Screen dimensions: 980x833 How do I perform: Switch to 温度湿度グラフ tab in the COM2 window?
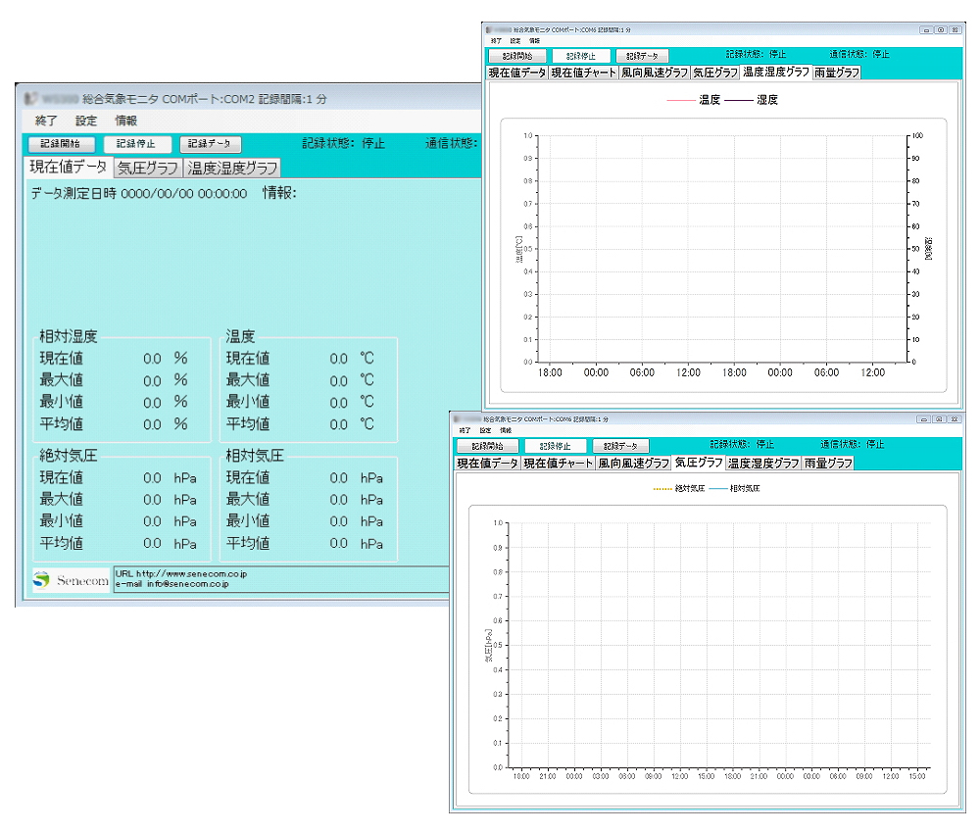pyautogui.click(x=232, y=168)
